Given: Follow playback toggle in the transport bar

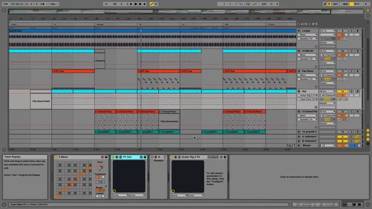Looking at the screenshot, I should [x=106, y=4].
